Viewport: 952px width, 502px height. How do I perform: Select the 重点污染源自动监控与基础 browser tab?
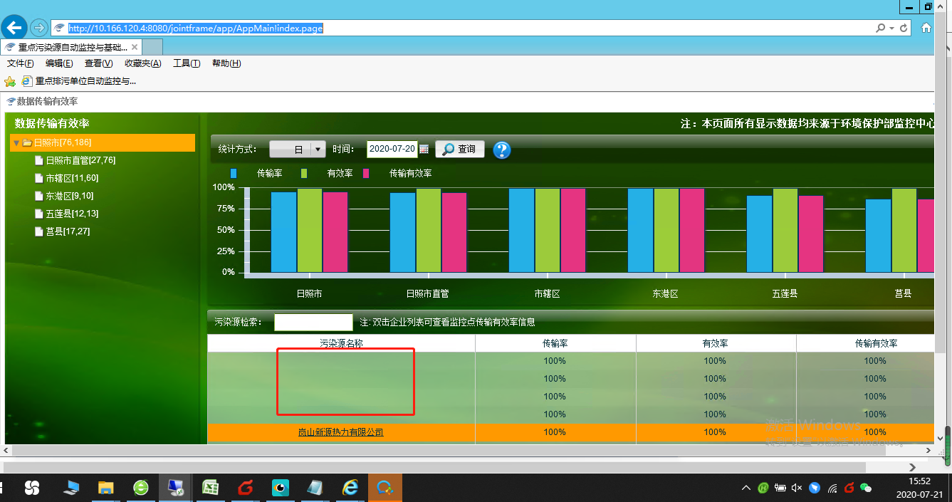pos(71,47)
